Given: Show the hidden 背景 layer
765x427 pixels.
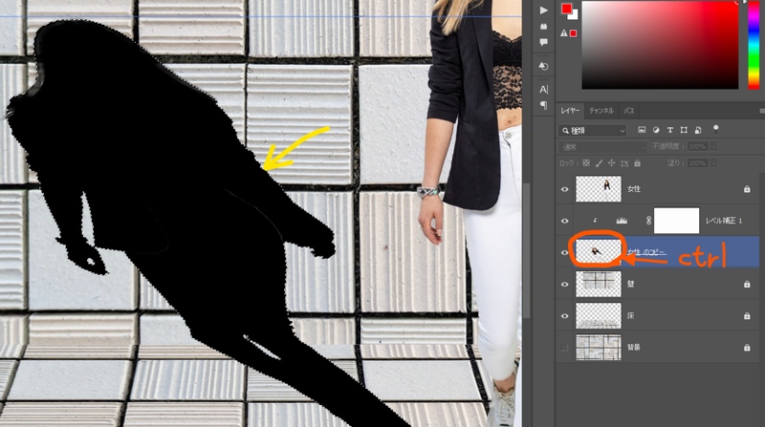Looking at the screenshot, I should pos(564,347).
